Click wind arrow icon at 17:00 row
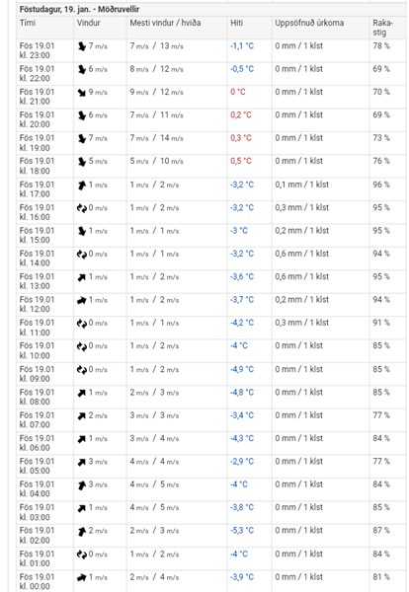 click(82, 185)
